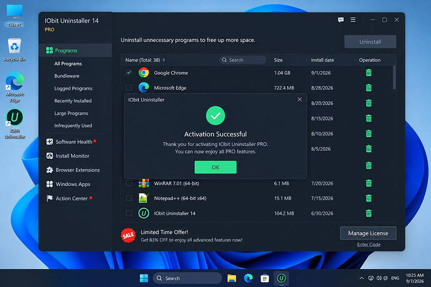The height and width of the screenshot is (287, 431).
Task: Click the trash icon for Google Chrome
Action: 369,73
